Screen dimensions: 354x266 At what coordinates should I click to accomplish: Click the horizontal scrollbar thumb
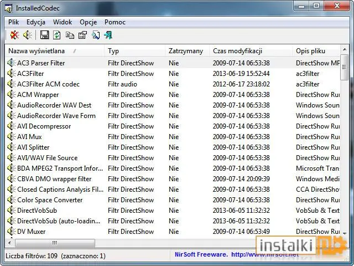pos(55,243)
